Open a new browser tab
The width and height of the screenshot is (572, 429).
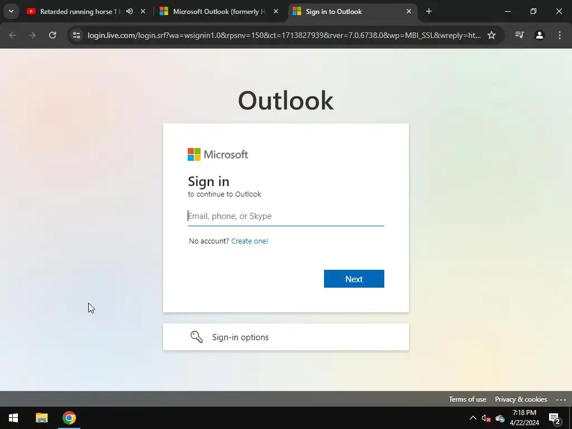429,11
